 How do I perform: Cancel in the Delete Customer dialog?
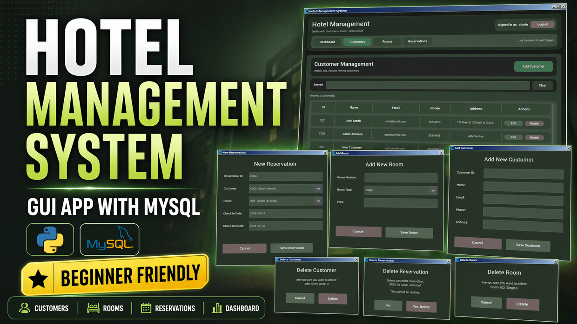pos(300,298)
